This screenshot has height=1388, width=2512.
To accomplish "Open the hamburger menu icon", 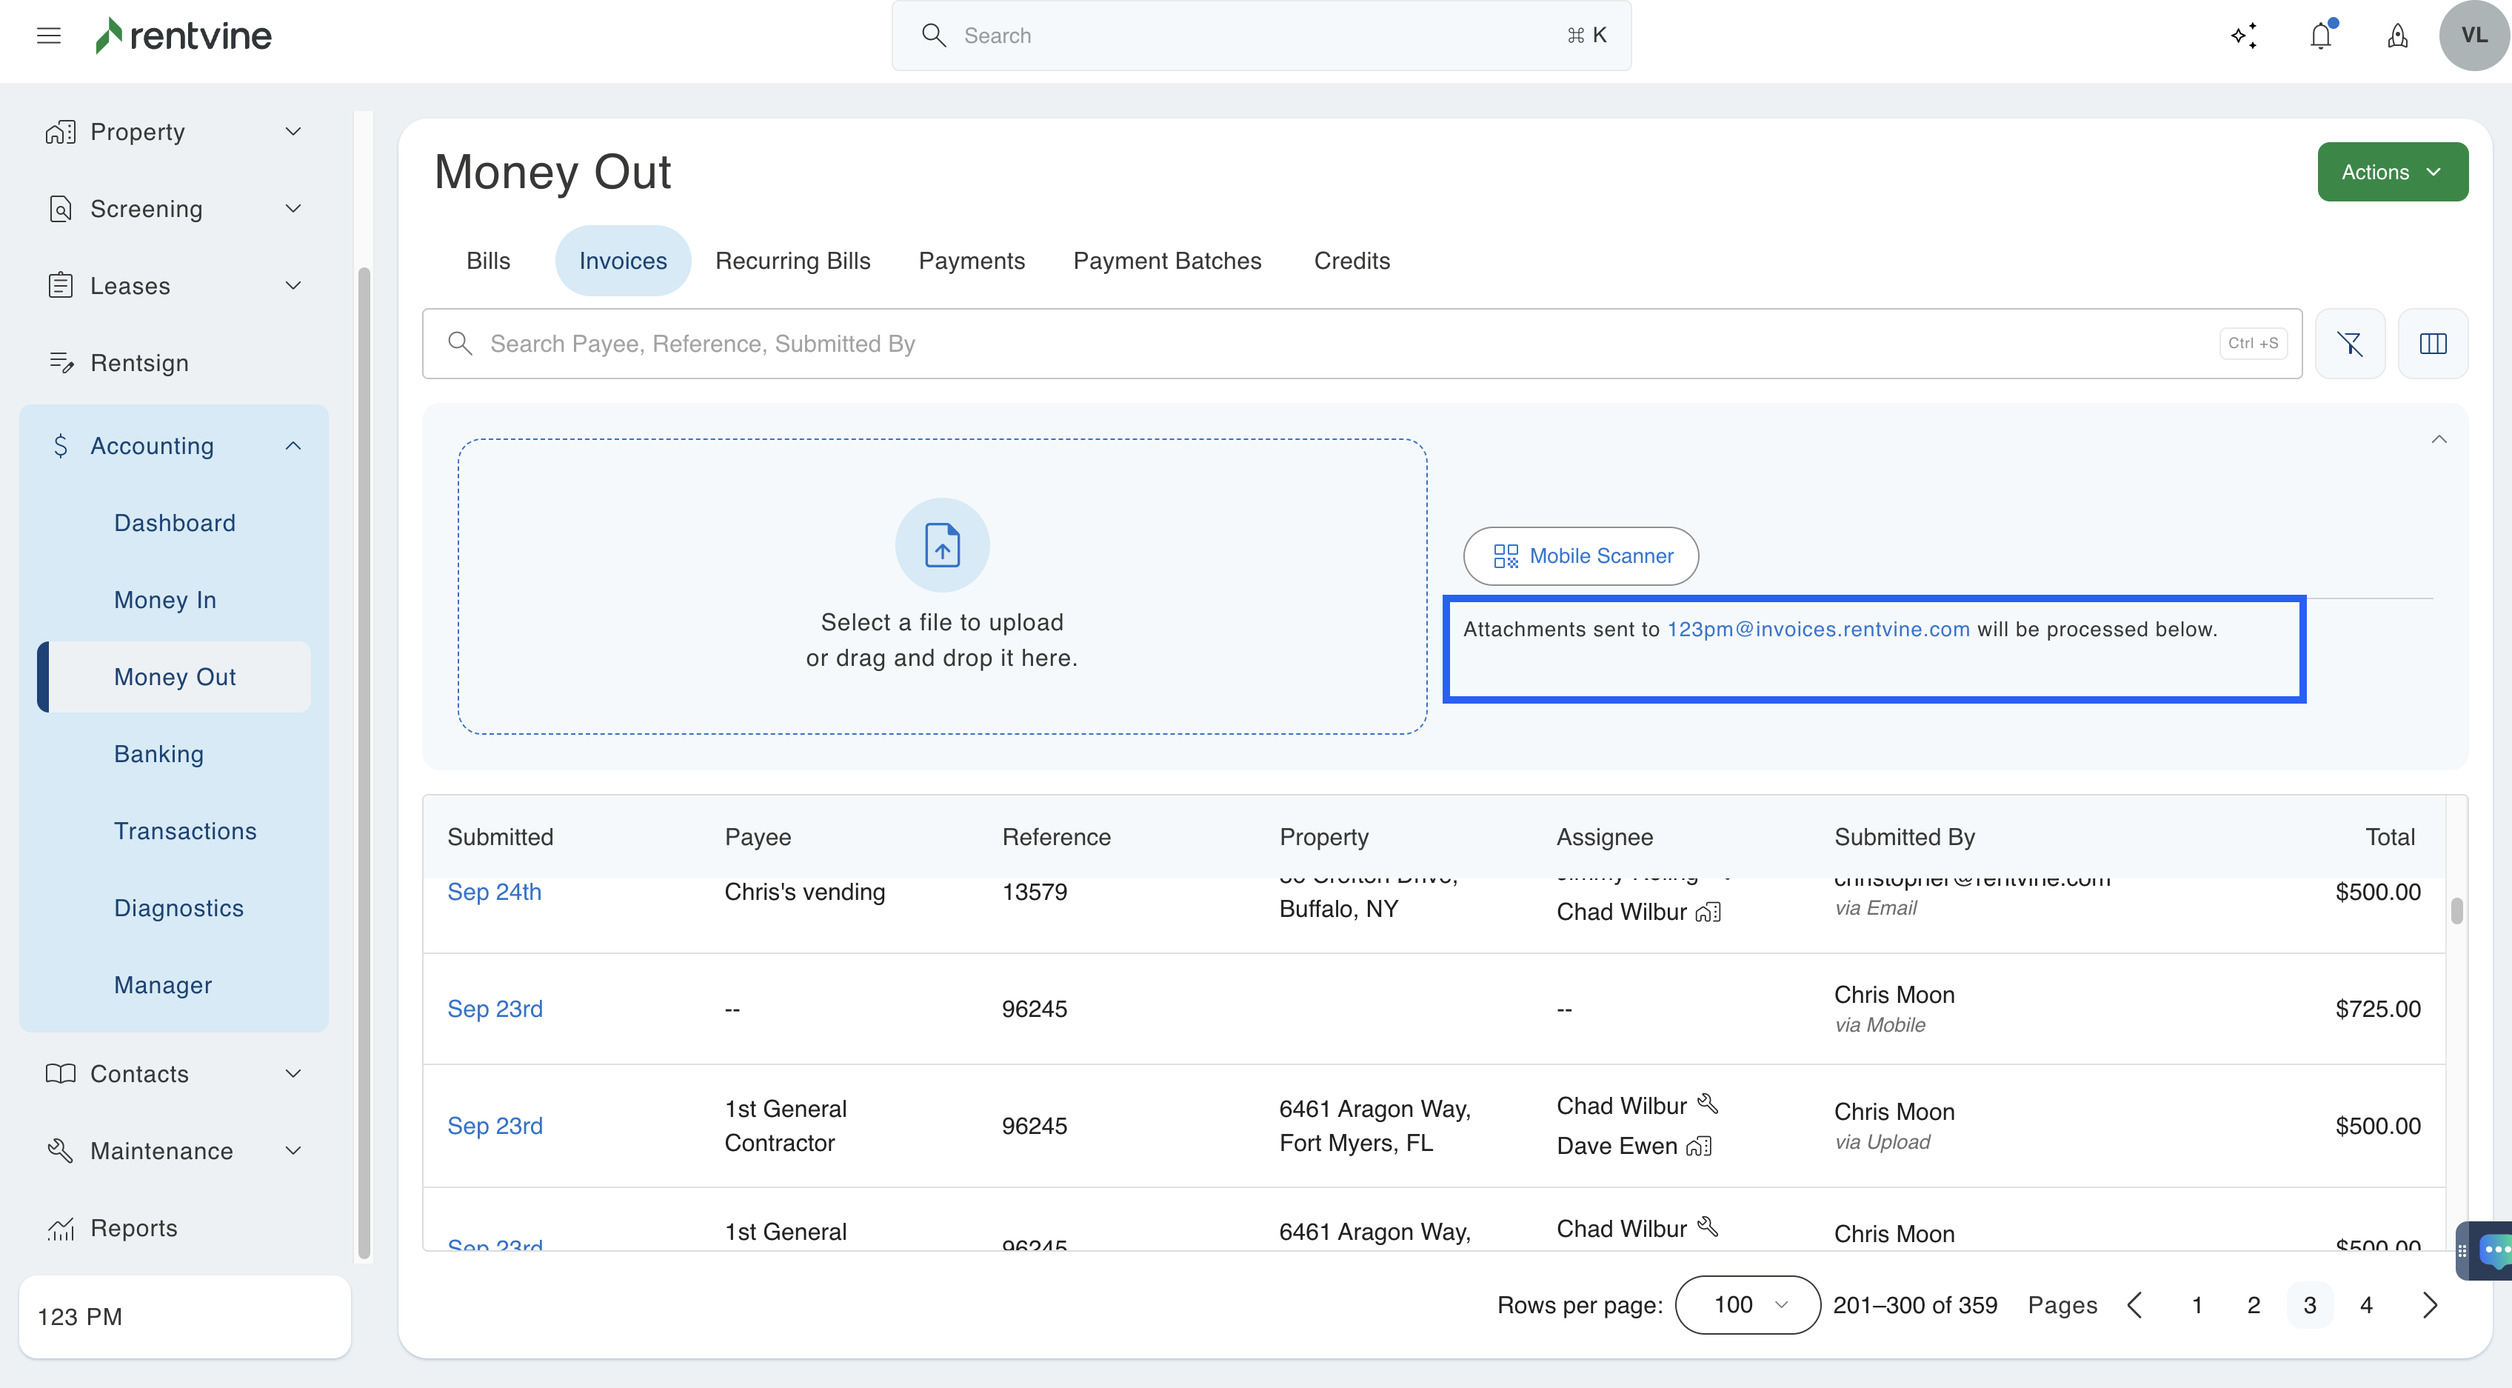I will pyautogui.click(x=49, y=36).
